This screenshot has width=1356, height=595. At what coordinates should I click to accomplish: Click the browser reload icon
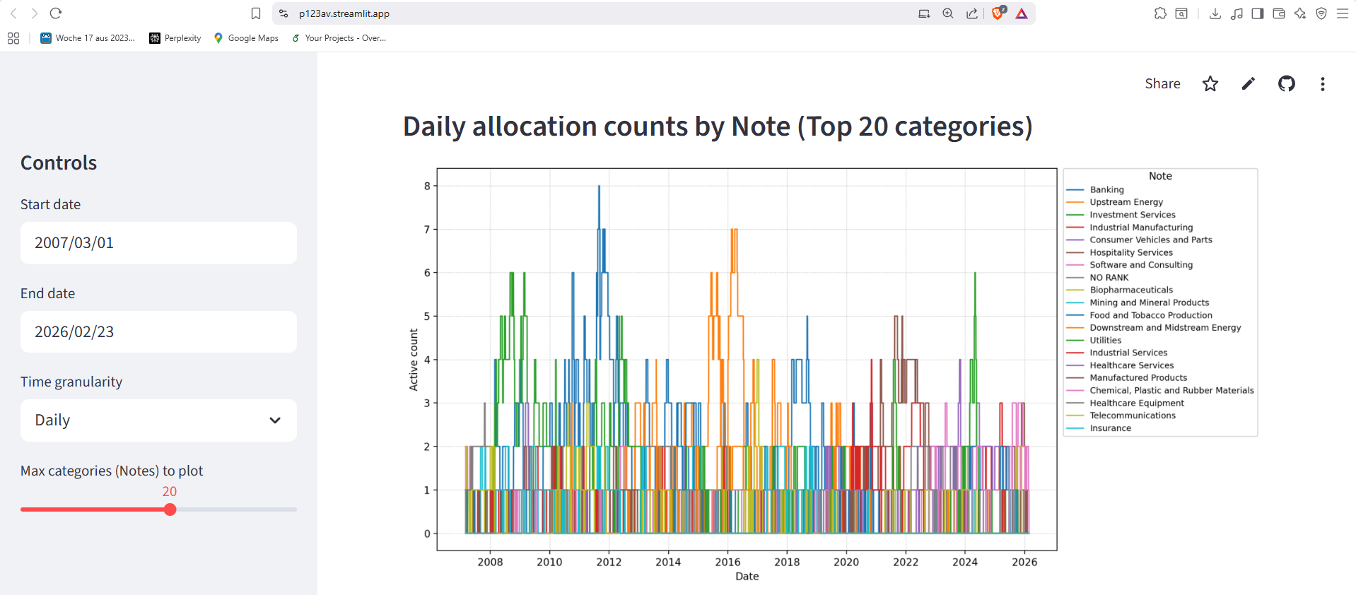click(56, 13)
